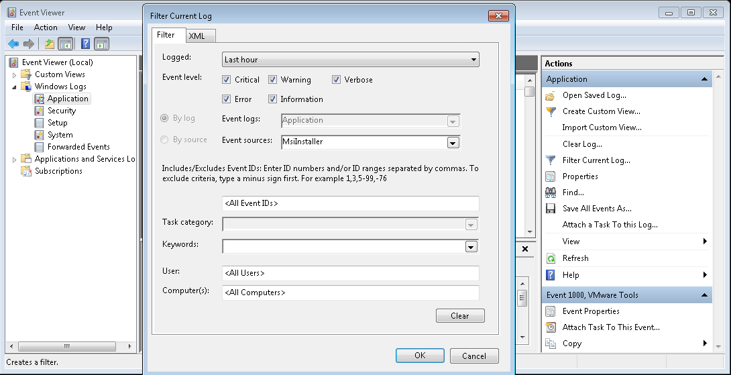
Task: Click the Attach Task To This Event icon
Action: [551, 327]
